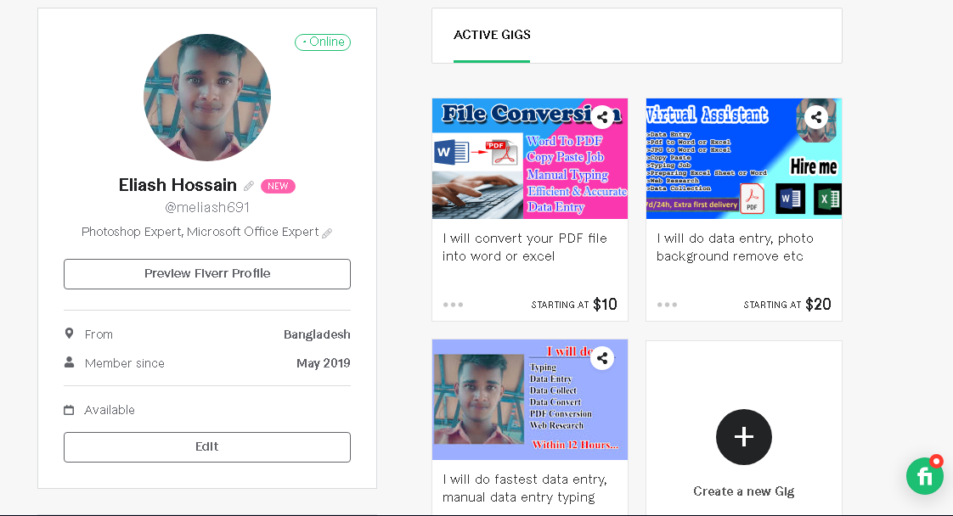Click the calendar icon beside Available

click(70, 411)
